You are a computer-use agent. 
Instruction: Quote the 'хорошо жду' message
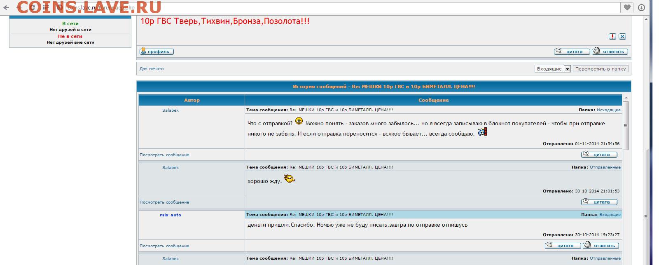[x=599, y=202]
